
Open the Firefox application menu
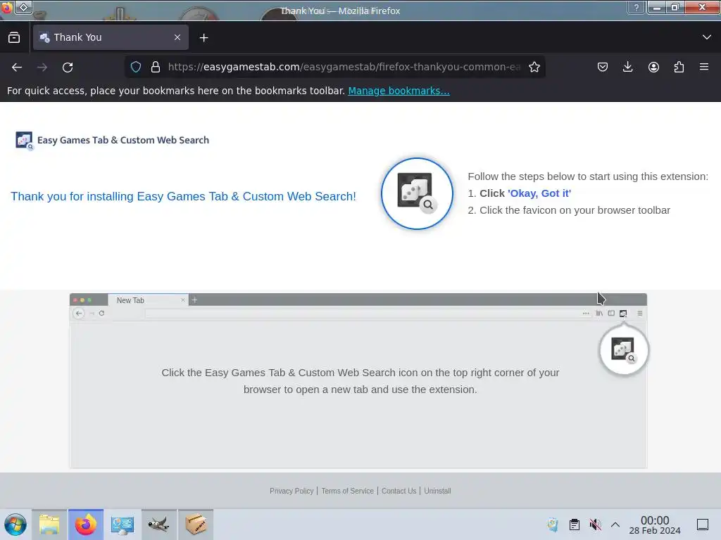(x=704, y=67)
